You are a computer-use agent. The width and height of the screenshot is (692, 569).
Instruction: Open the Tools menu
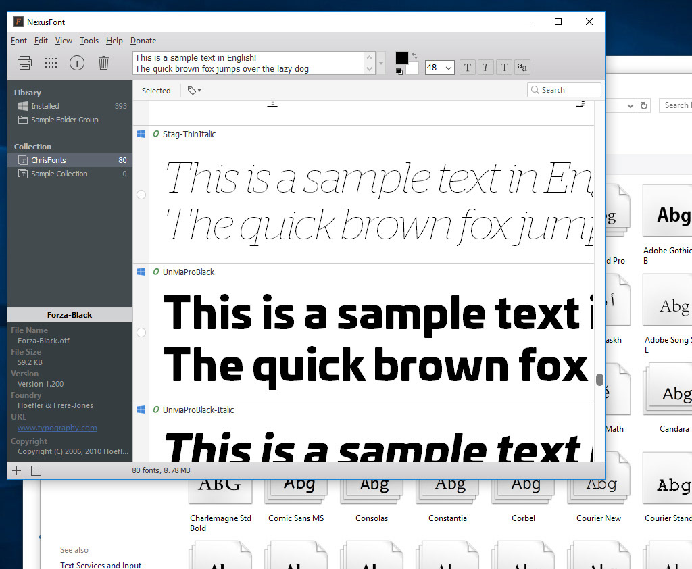coord(89,41)
